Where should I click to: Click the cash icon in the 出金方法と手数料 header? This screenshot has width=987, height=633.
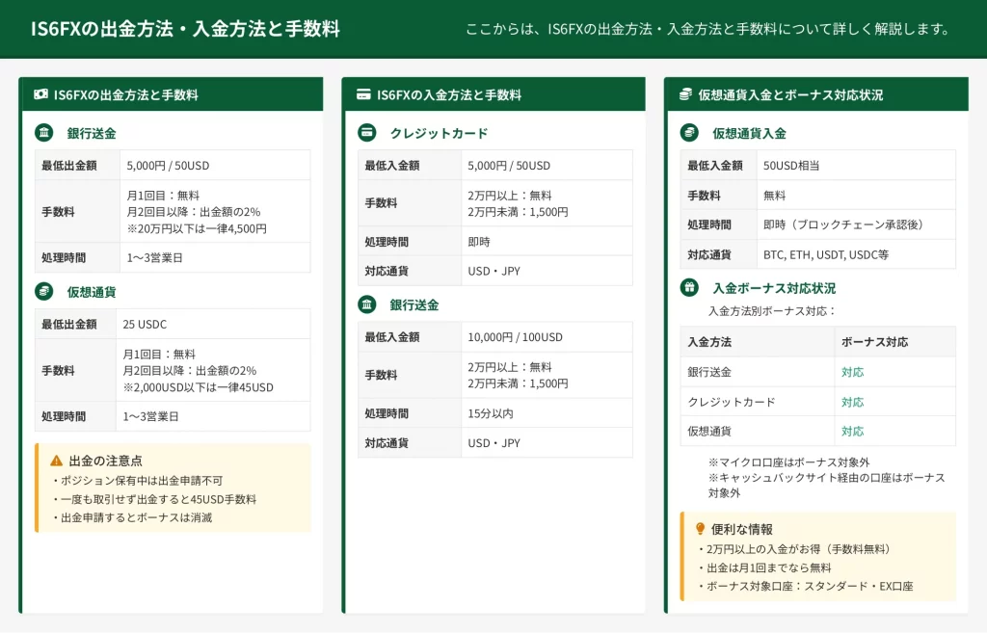tap(41, 94)
